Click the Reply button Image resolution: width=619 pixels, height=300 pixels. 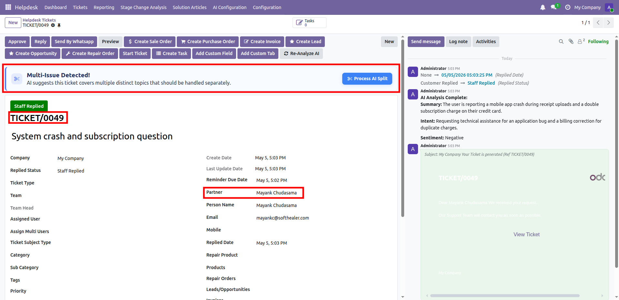point(40,42)
